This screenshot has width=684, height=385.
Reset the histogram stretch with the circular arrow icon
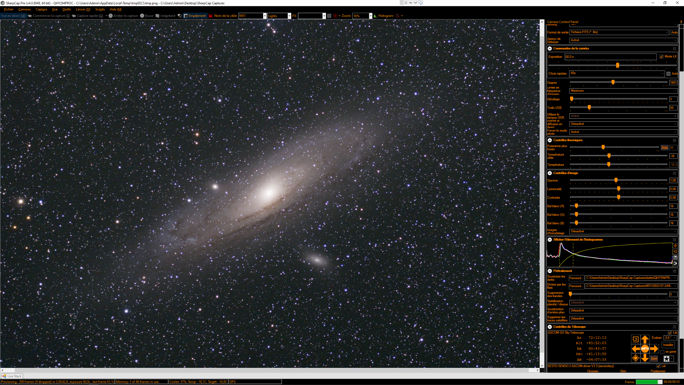(x=675, y=252)
